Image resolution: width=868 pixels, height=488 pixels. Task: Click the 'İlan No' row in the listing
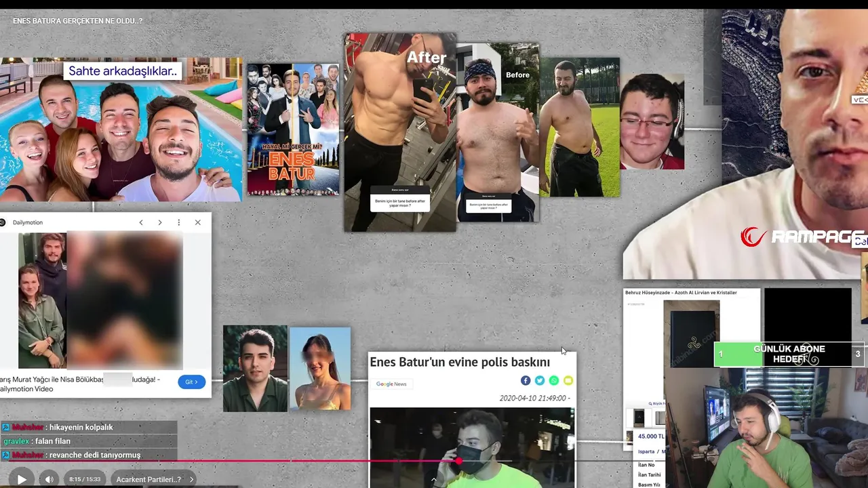[x=646, y=465]
